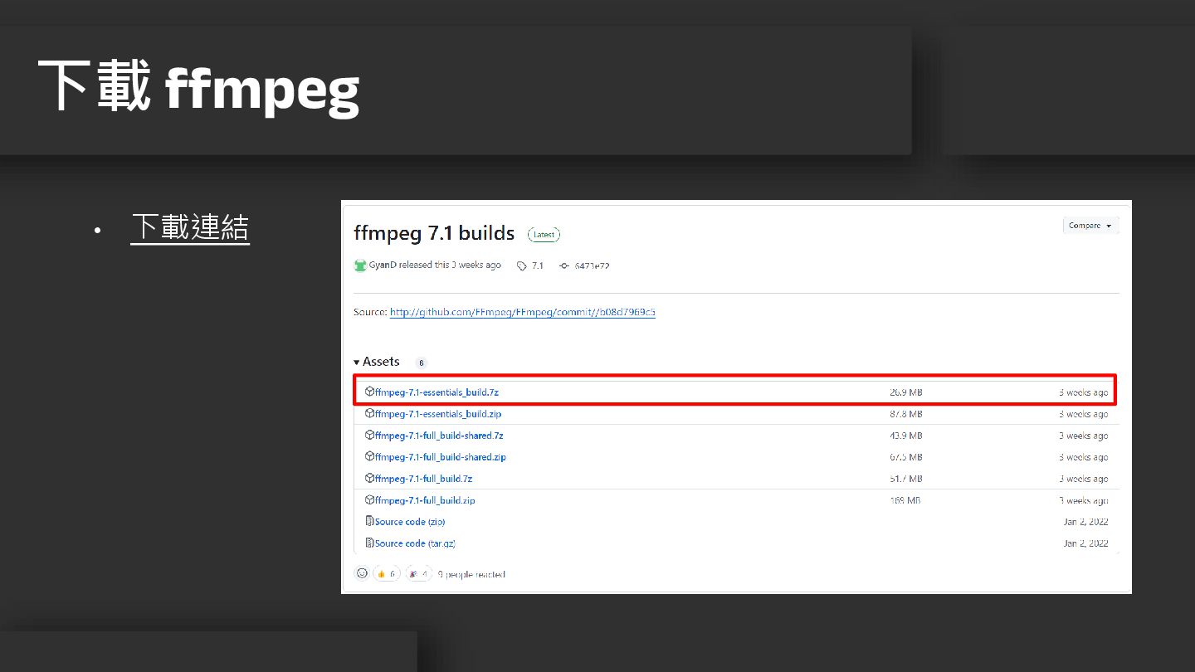Viewport: 1195px width, 672px height.
Task: Open GyanD user profile name
Action: (383, 265)
